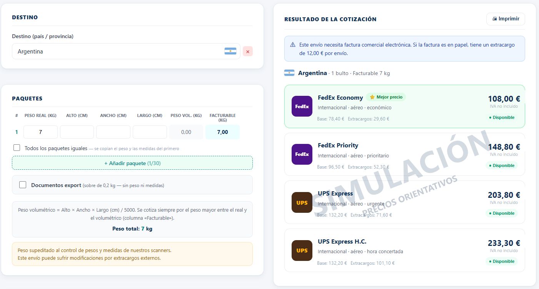
Task: Select the FedEx Economy price 108,00 €
Action: pyautogui.click(x=504, y=99)
